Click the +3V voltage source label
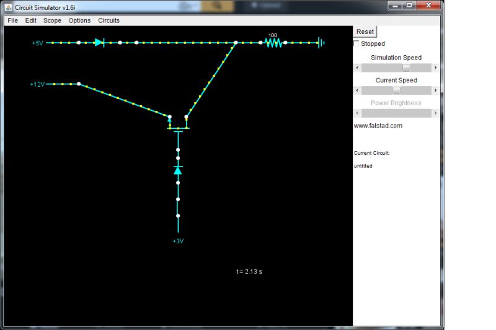 pos(178,241)
